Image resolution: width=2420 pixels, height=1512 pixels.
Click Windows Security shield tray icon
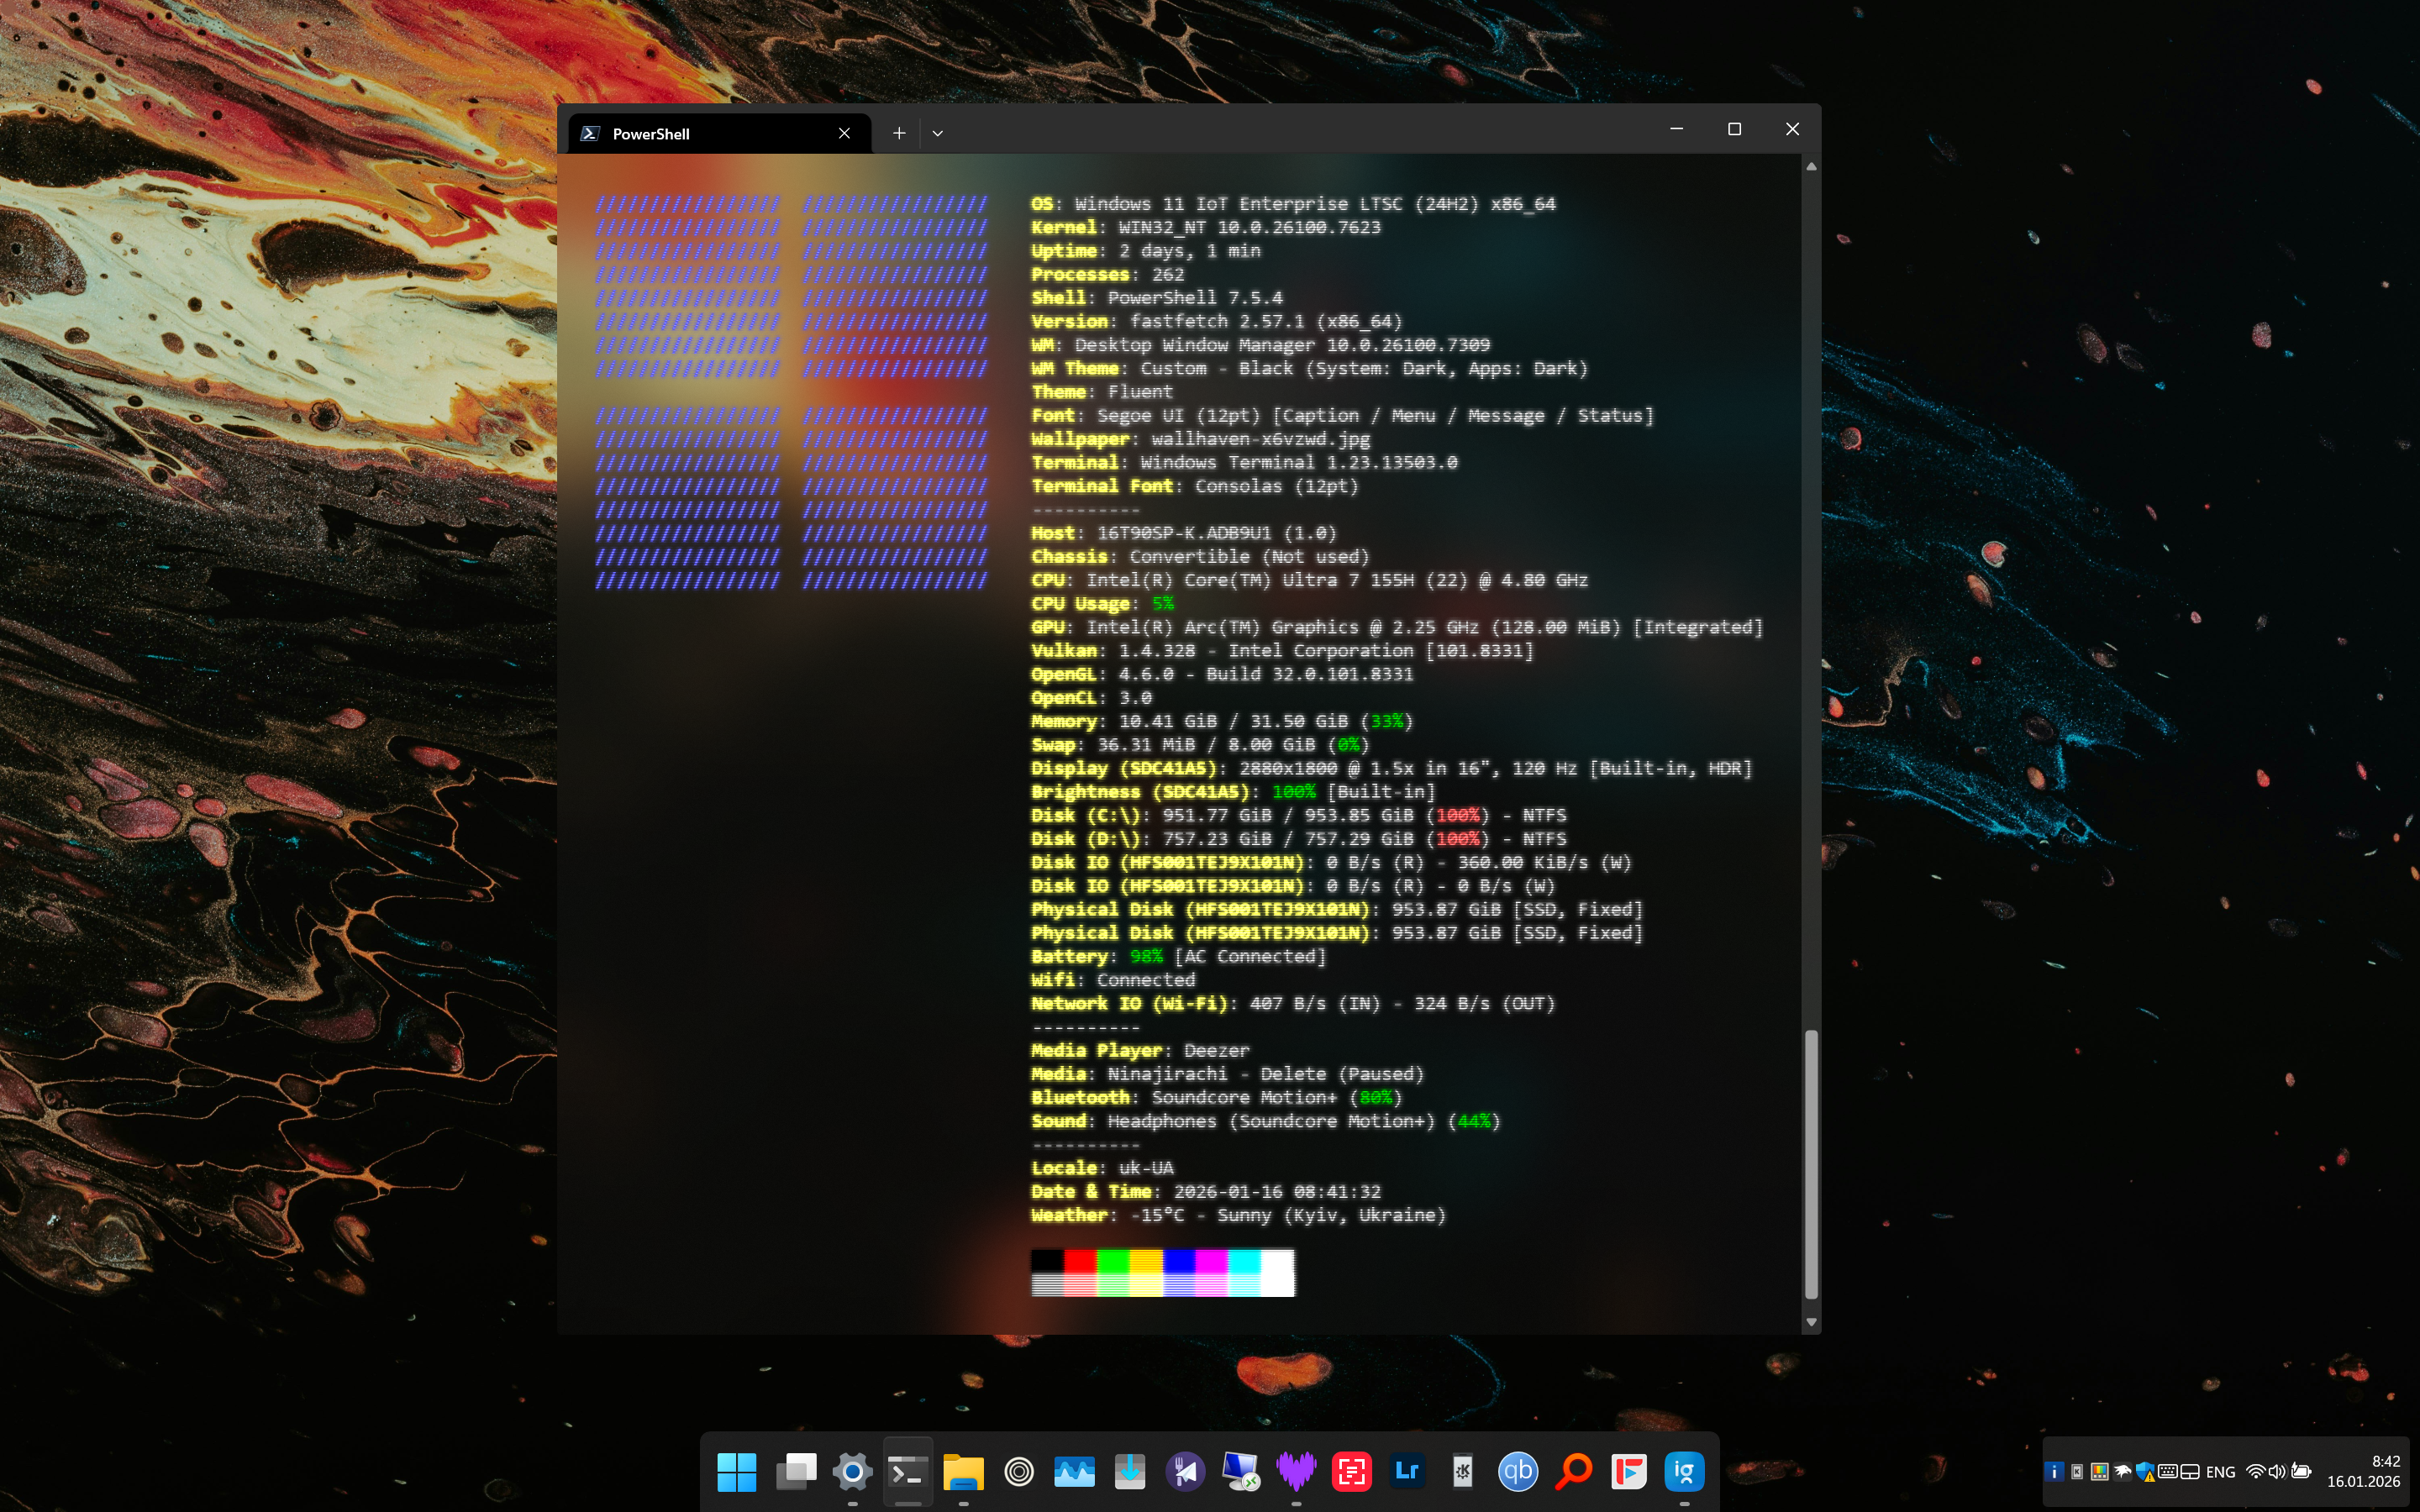(2144, 1471)
